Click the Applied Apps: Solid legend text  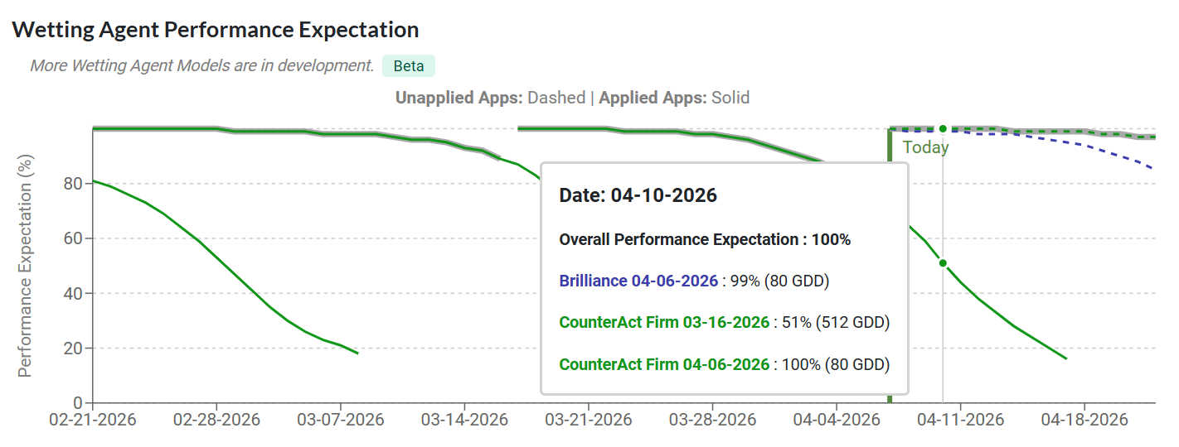point(674,98)
